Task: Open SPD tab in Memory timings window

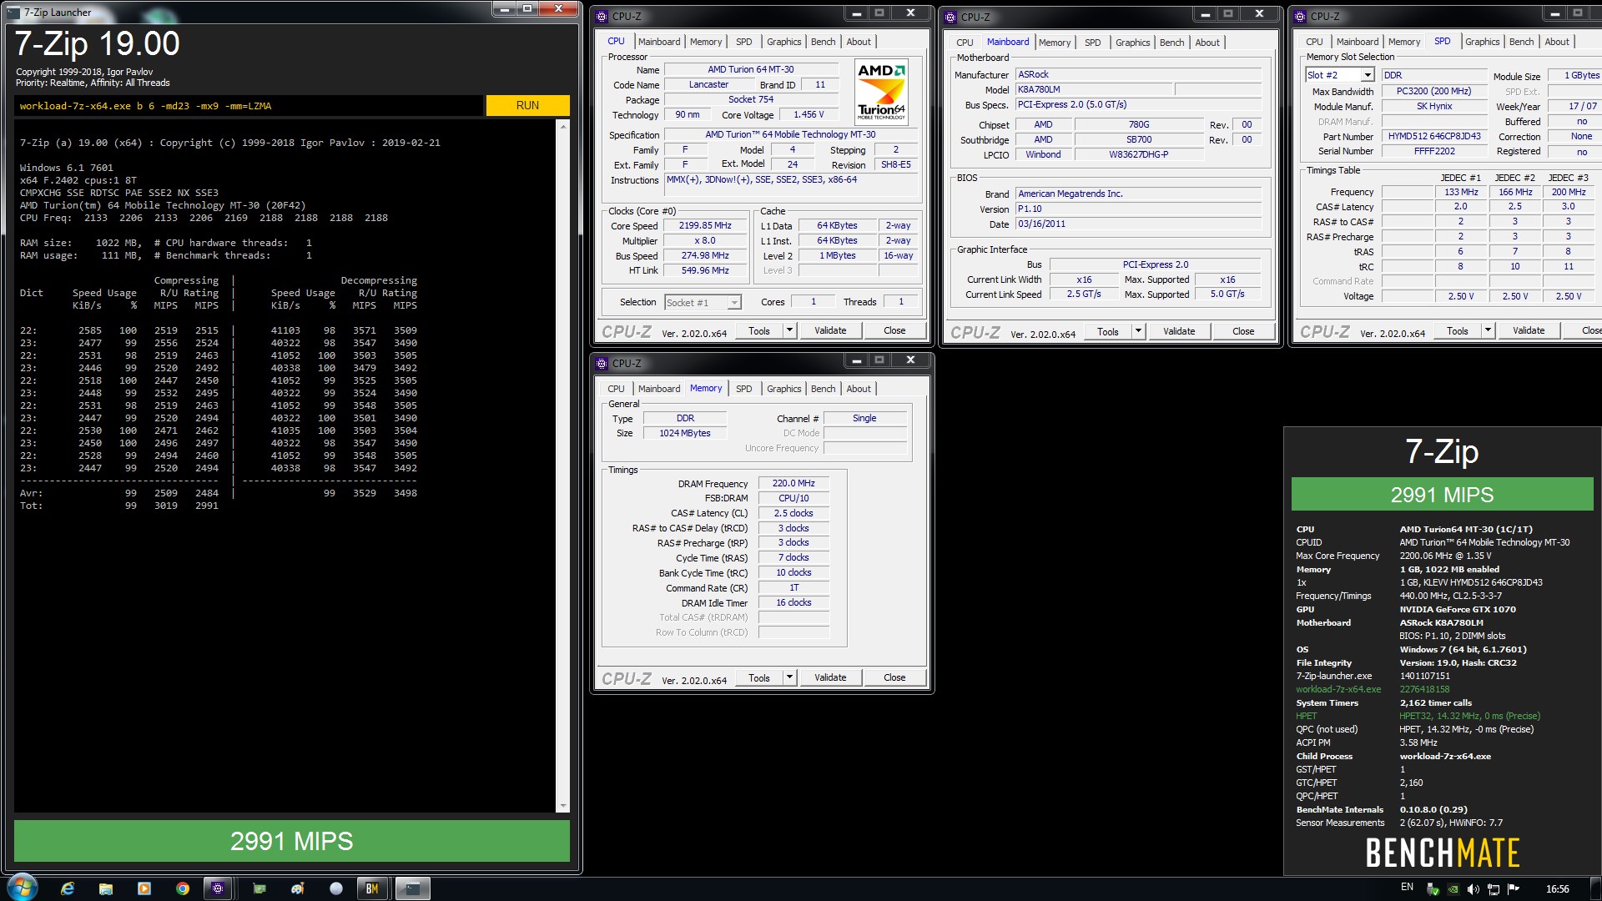Action: tap(743, 389)
